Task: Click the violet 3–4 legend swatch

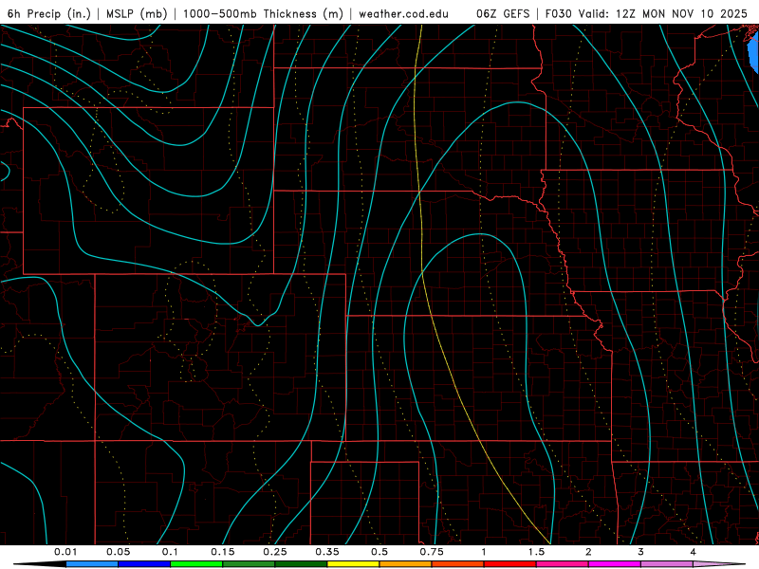Action: click(667, 564)
